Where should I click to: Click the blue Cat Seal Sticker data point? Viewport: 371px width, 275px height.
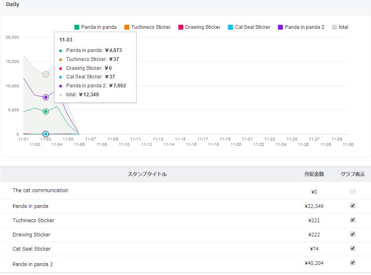pyautogui.click(x=46, y=134)
